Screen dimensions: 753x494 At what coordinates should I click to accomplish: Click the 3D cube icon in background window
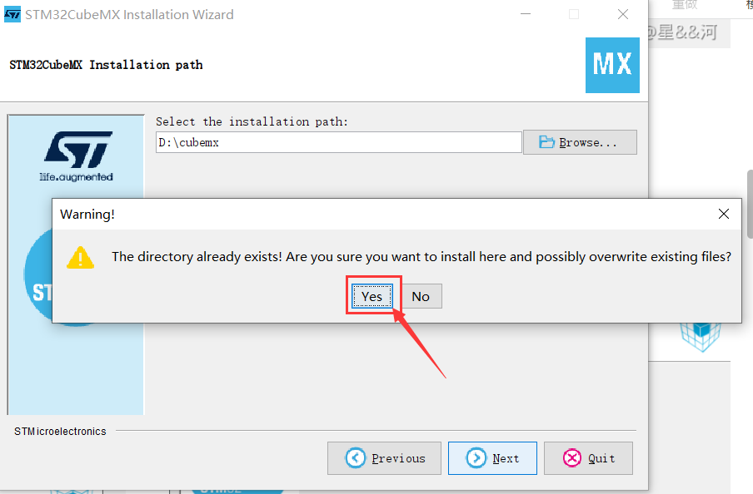click(x=701, y=337)
